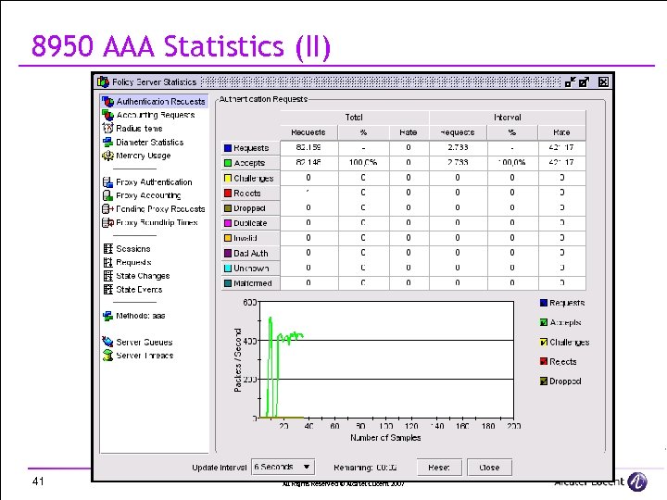Select the Authentication Requests sidebar icon
The image size is (667, 500).
click(x=108, y=102)
